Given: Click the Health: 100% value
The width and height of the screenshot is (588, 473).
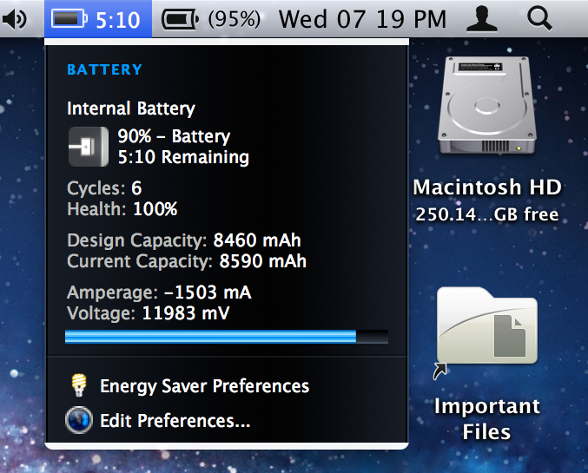Looking at the screenshot, I should 122,209.
